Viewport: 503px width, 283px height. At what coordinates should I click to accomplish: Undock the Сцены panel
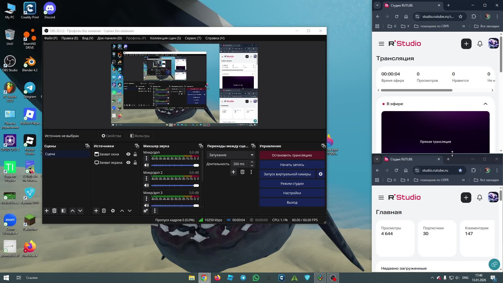[x=88, y=146]
